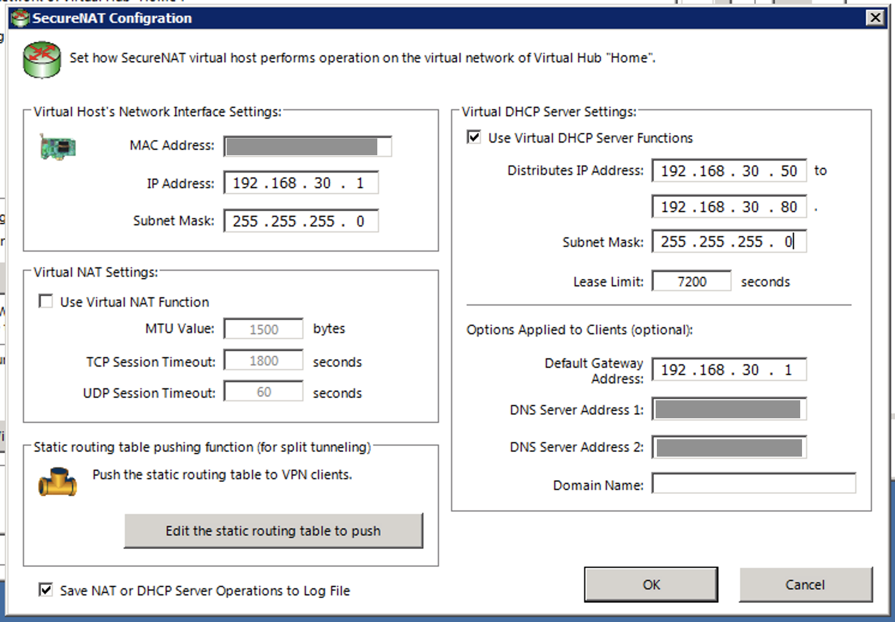Click the Virtual Host Subnet Mask field
Screen dimensions: 895x622
point(301,221)
